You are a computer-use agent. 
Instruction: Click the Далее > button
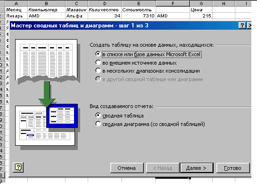click(197, 168)
